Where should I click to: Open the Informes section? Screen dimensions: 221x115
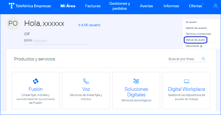171,6
